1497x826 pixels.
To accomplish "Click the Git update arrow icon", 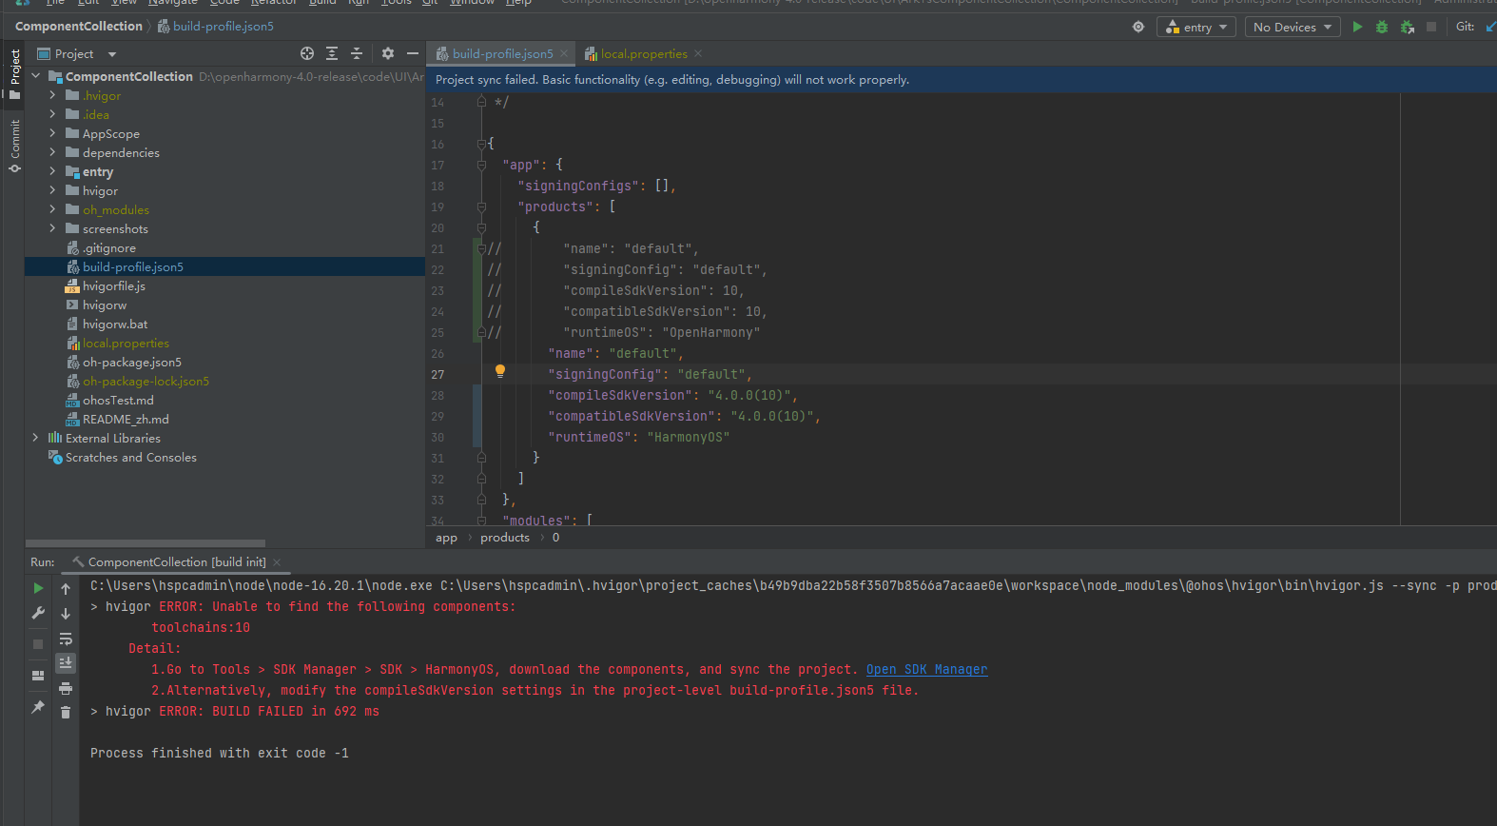I will tap(1490, 27).
